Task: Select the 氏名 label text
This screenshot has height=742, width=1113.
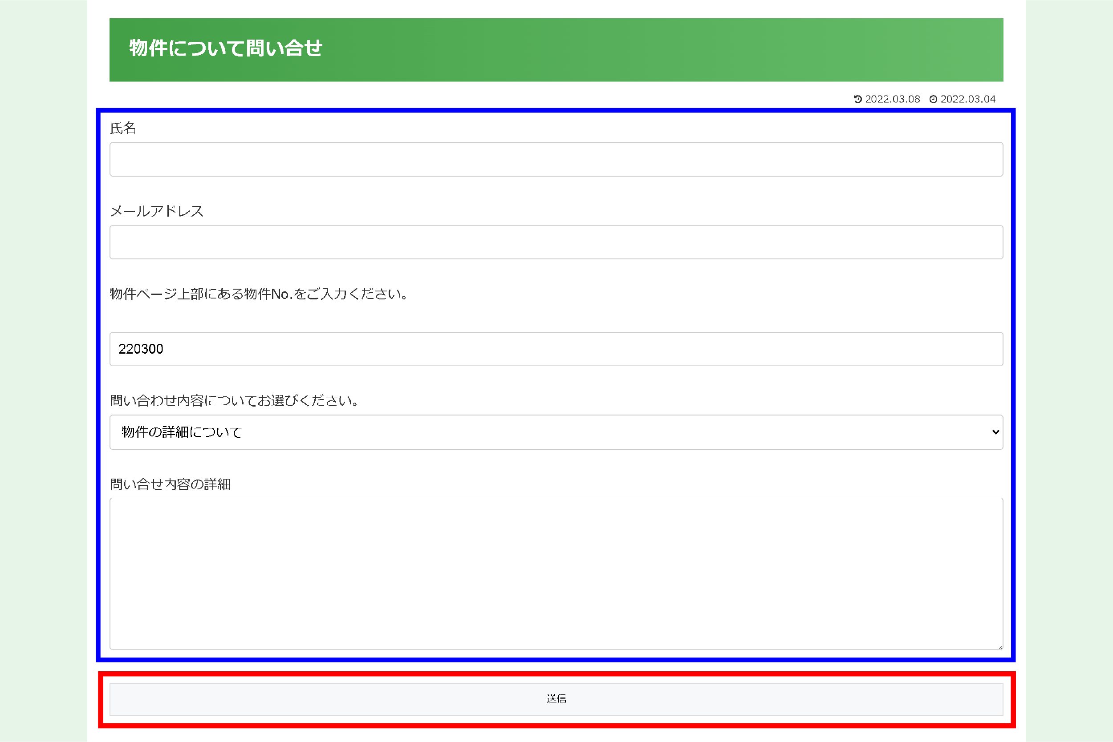Action: [x=123, y=128]
